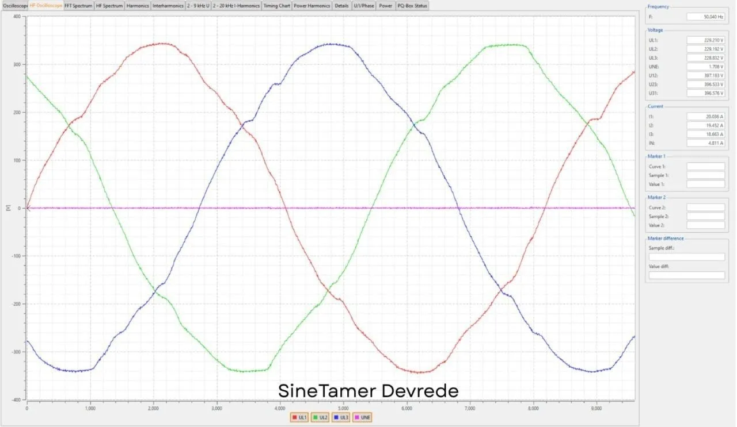Click the Marker 1 Curve 1 field
This screenshot has height=427, width=737.
click(705, 167)
